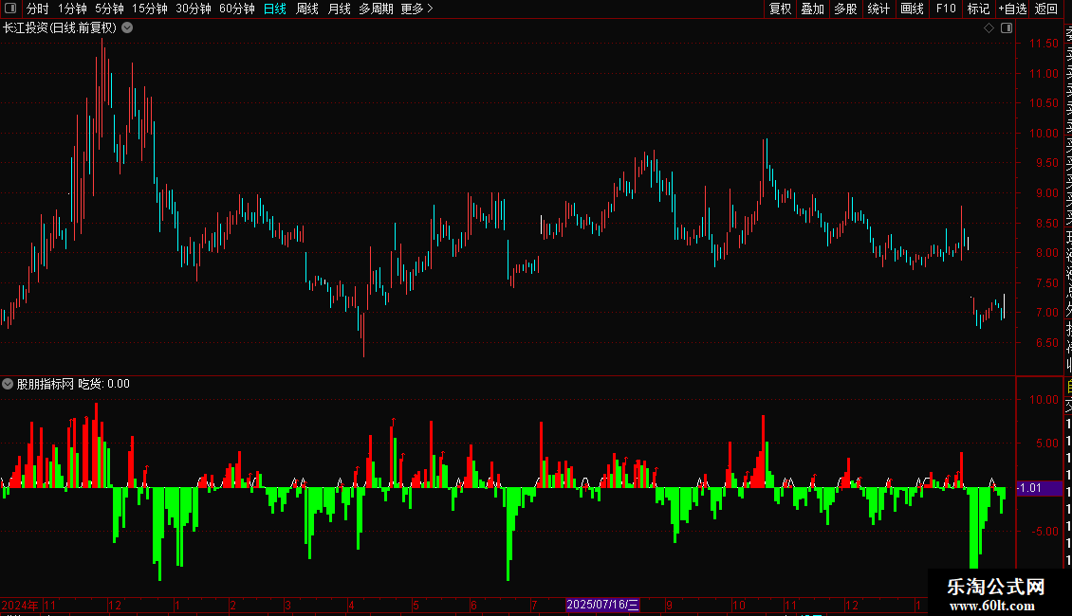Click the 5.00 indicator axis label
Image resolution: width=1072 pixels, height=616 pixels.
(1046, 444)
